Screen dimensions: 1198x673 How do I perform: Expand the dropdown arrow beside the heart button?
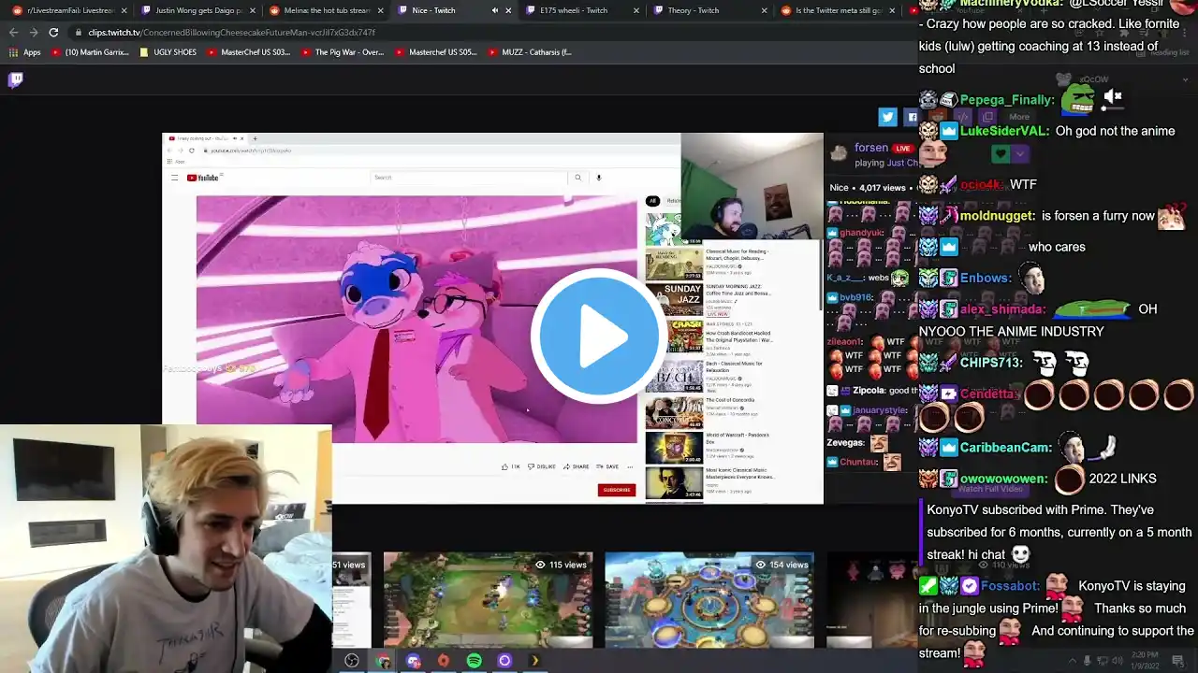coord(1020,154)
